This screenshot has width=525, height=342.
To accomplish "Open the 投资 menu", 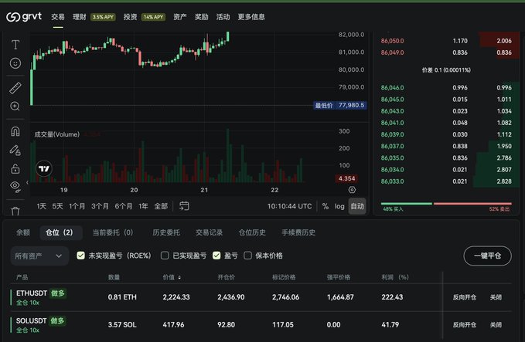I will tap(130, 17).
